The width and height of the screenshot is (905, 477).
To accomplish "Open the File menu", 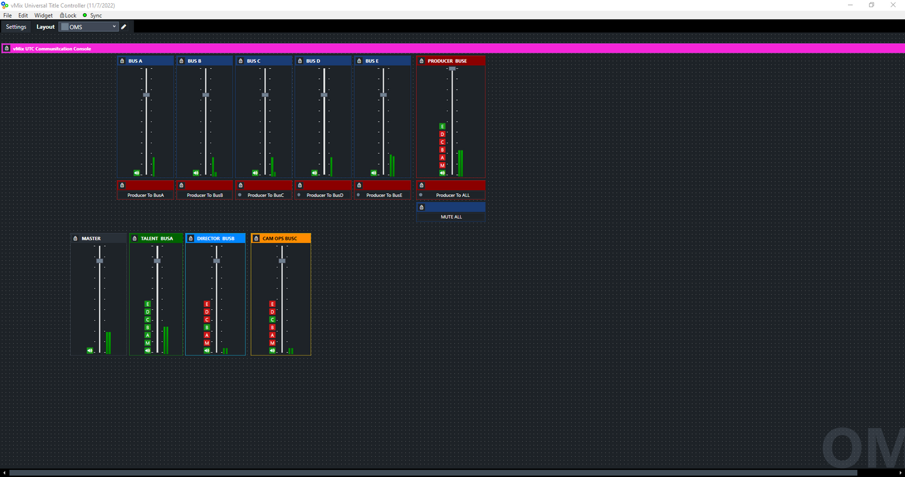I will pos(7,15).
